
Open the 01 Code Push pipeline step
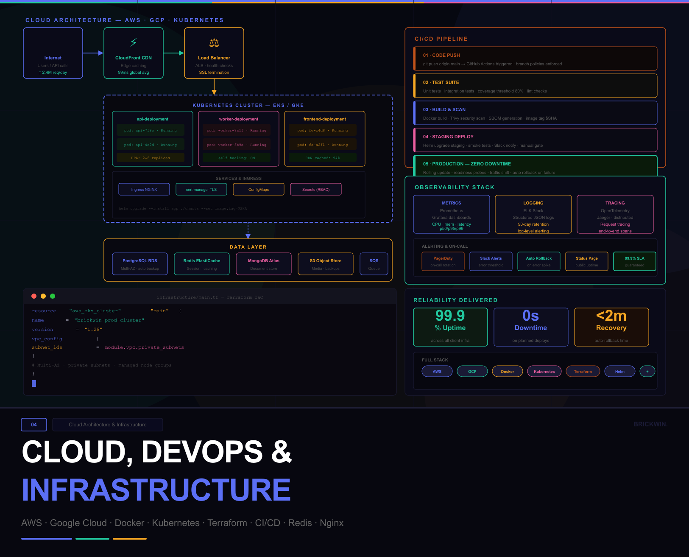point(535,59)
